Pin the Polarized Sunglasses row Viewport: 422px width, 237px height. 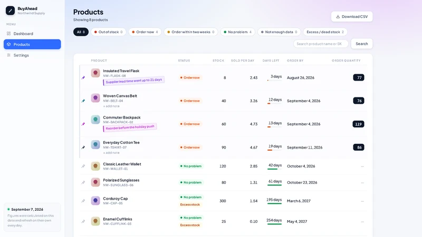(x=83, y=182)
